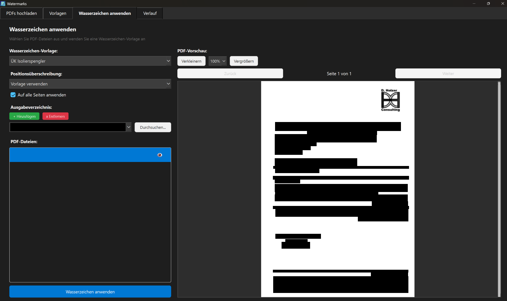
Task: Toggle 'Auf alle Seiten anwenden' checkbox
Action: pos(13,95)
